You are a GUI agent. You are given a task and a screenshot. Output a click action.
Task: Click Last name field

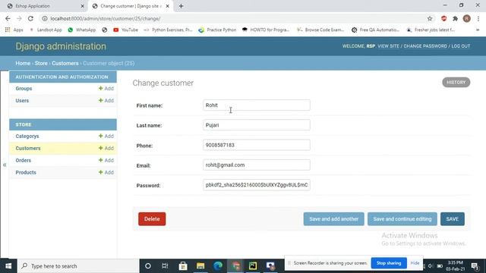257,125
